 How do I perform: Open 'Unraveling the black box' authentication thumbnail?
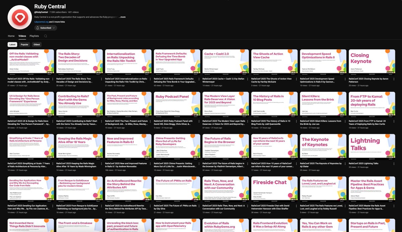tap(128, 225)
